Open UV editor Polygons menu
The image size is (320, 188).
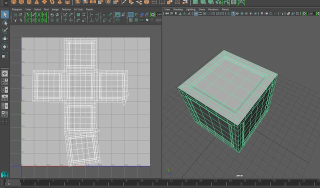(17, 9)
